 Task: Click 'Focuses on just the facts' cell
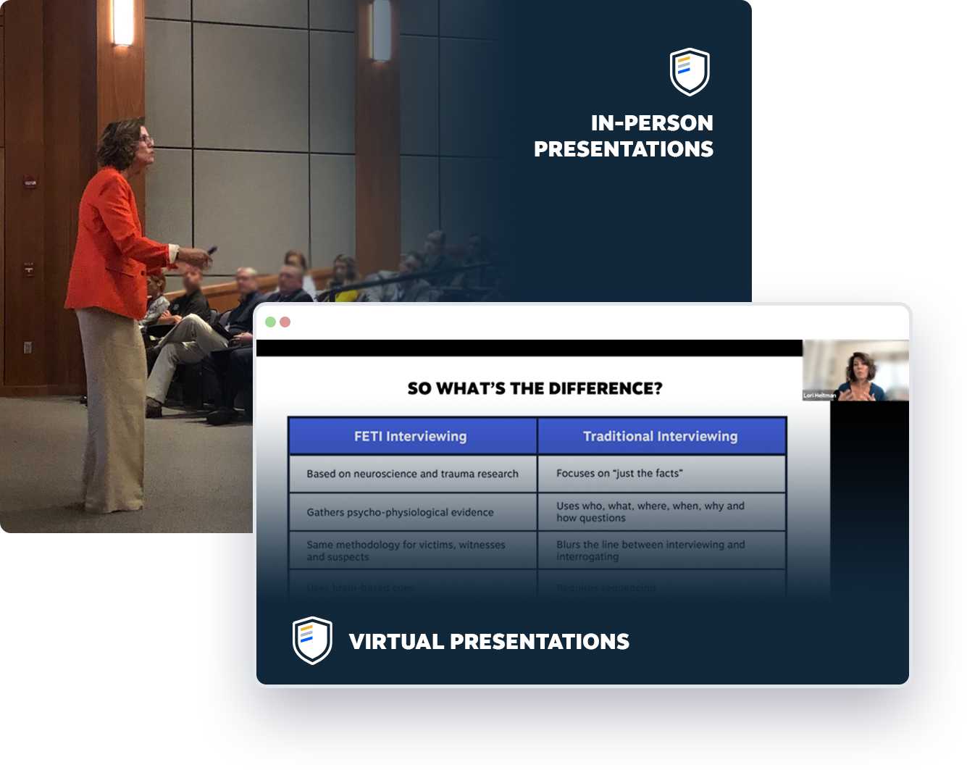click(x=661, y=474)
